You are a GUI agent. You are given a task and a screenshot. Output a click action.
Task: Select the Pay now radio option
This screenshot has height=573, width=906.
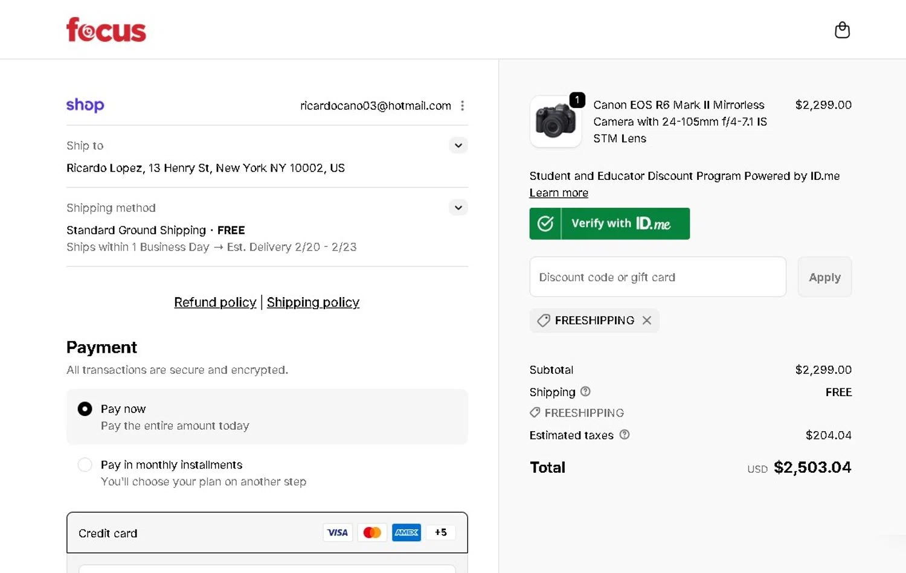pos(85,409)
